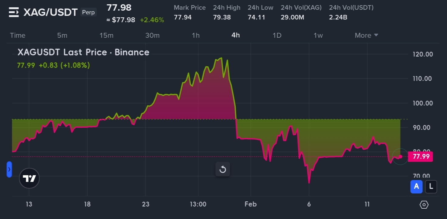This screenshot has height=219, width=447.
Task: Click the TradingView logo icon
Action: 29,179
